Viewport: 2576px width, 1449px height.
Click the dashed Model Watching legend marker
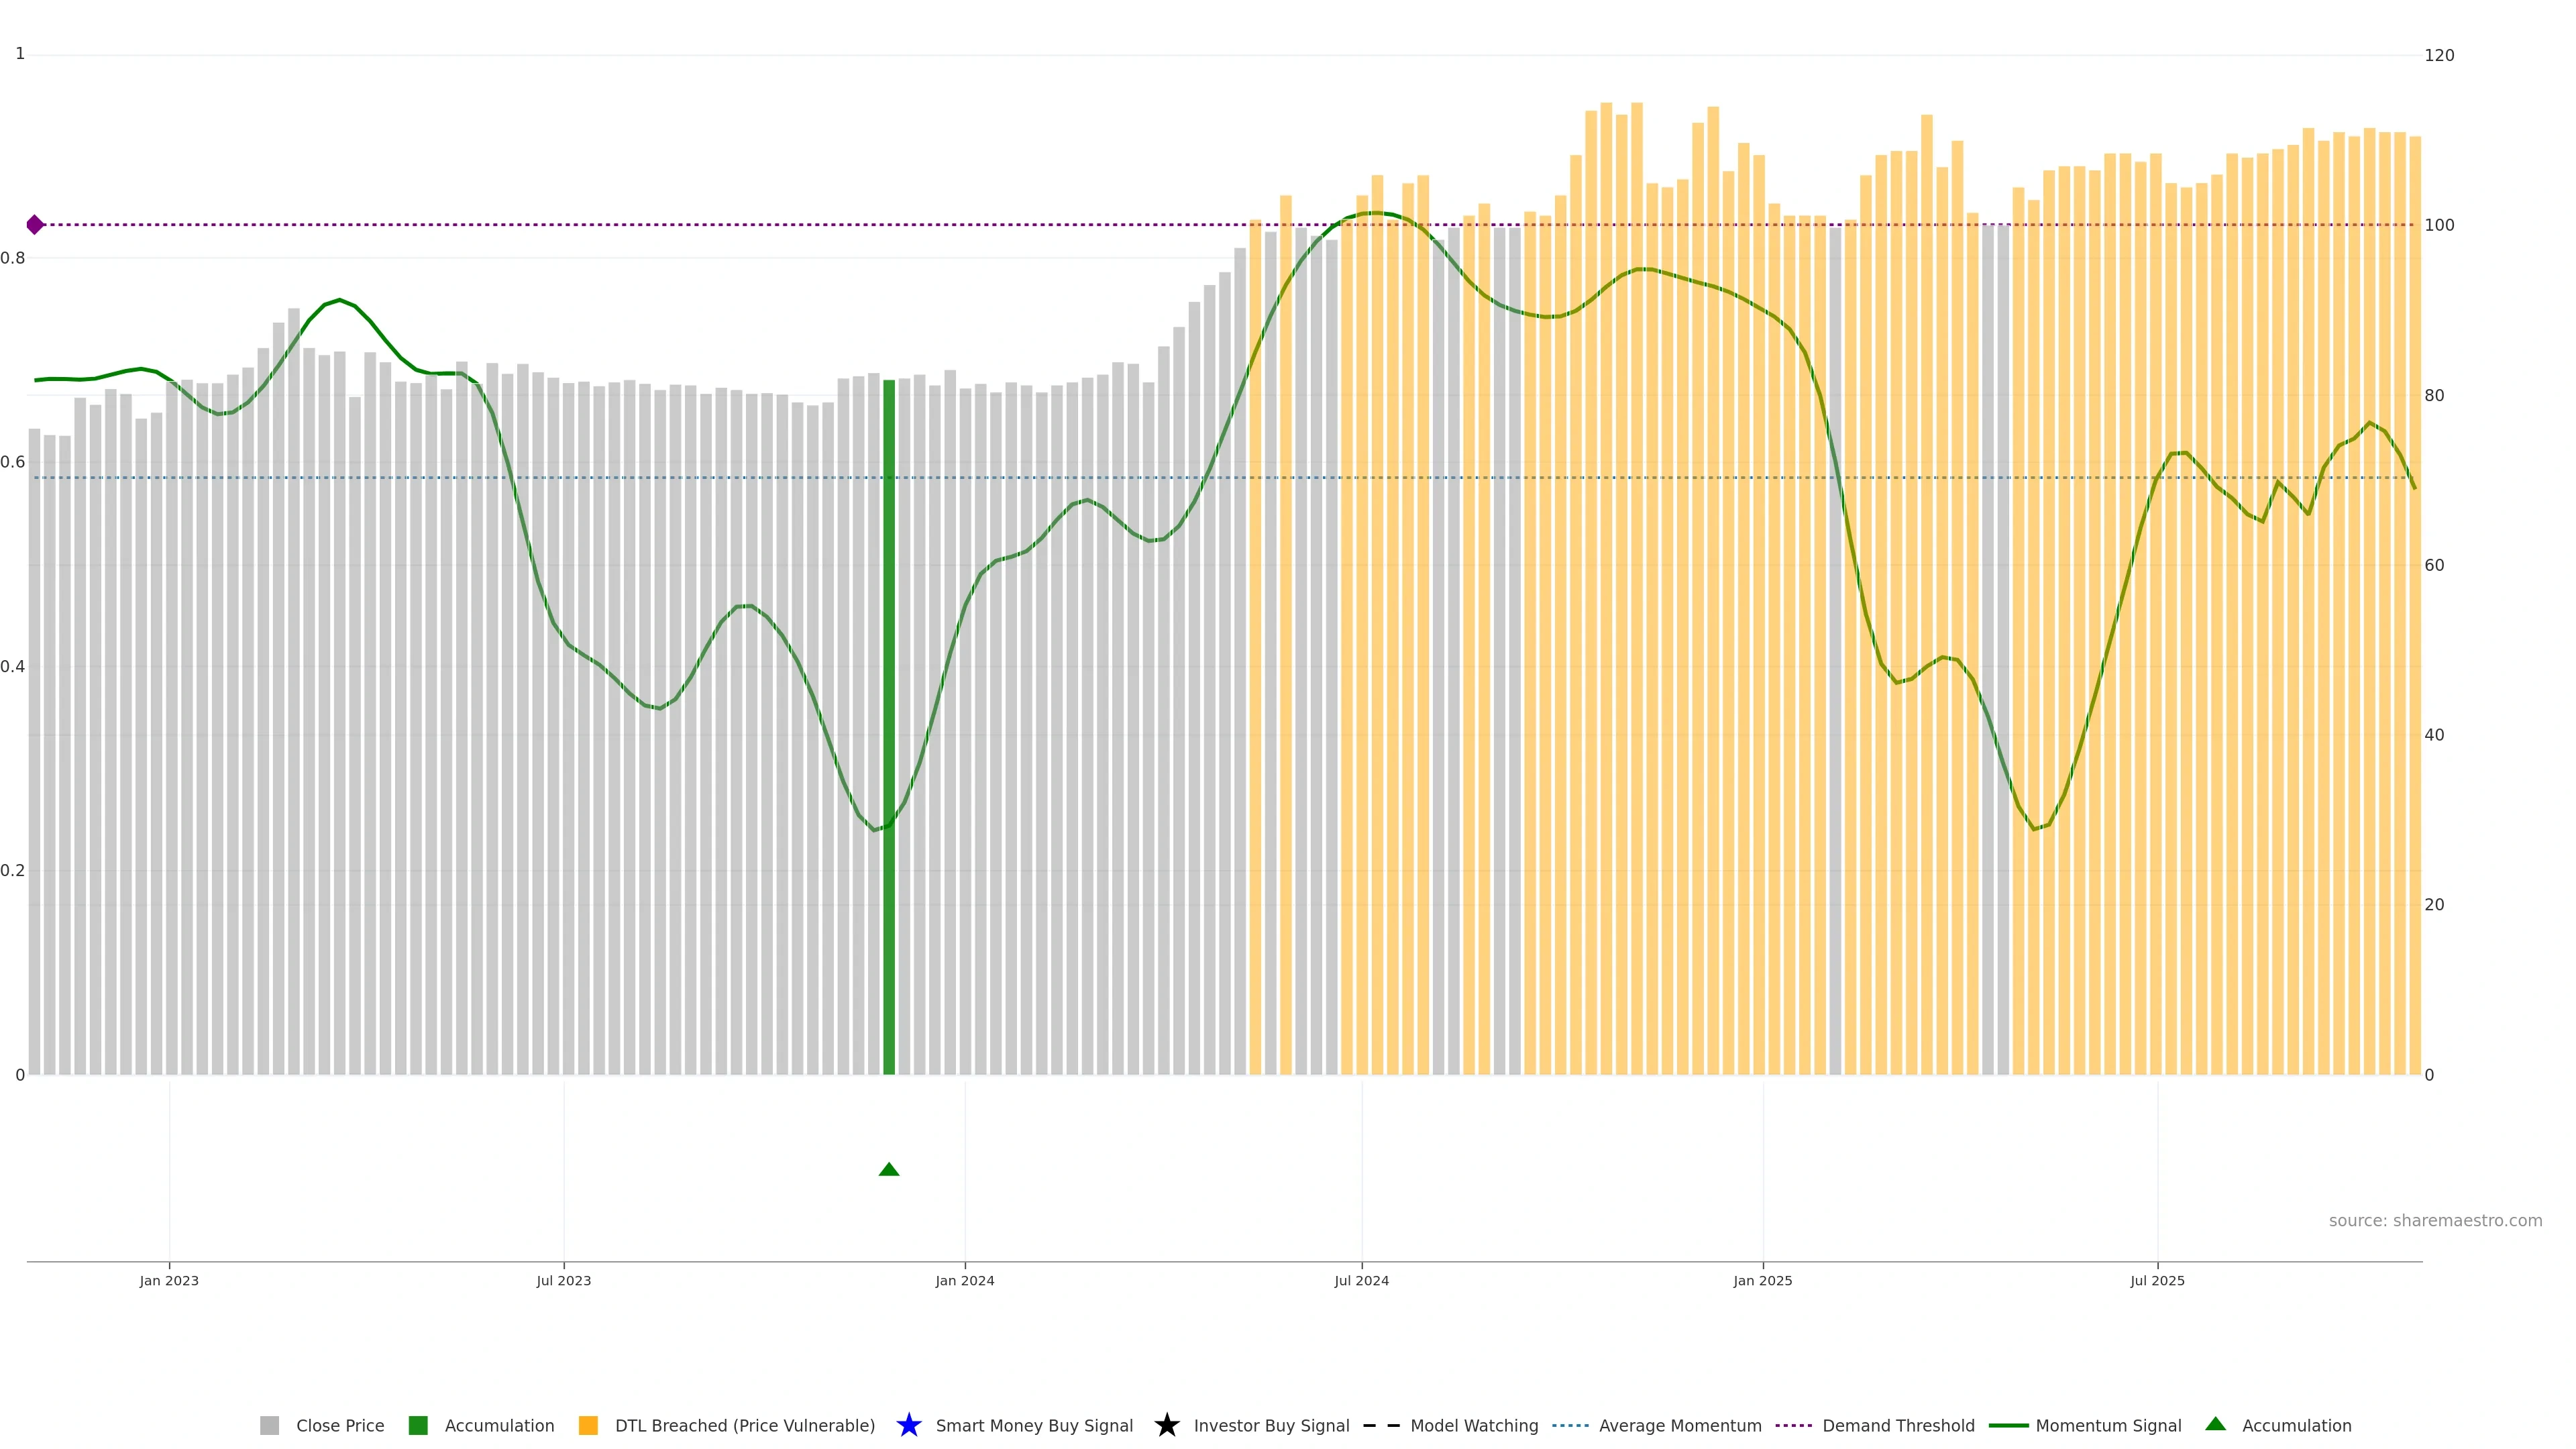click(1381, 1425)
